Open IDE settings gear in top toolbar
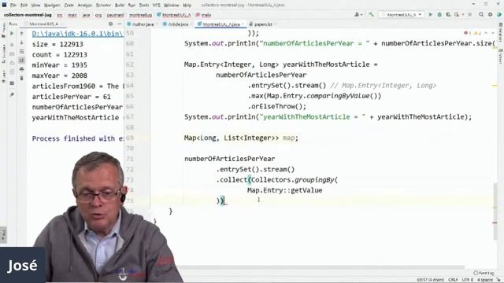Image resolution: width=504 pixels, height=283 pixels. point(490,15)
